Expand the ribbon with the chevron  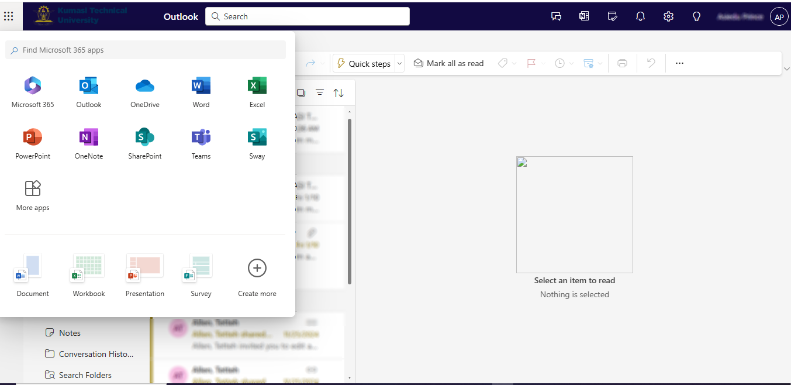pos(786,70)
